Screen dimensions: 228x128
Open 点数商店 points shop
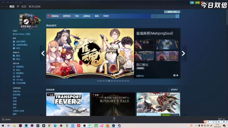coord(87,16)
